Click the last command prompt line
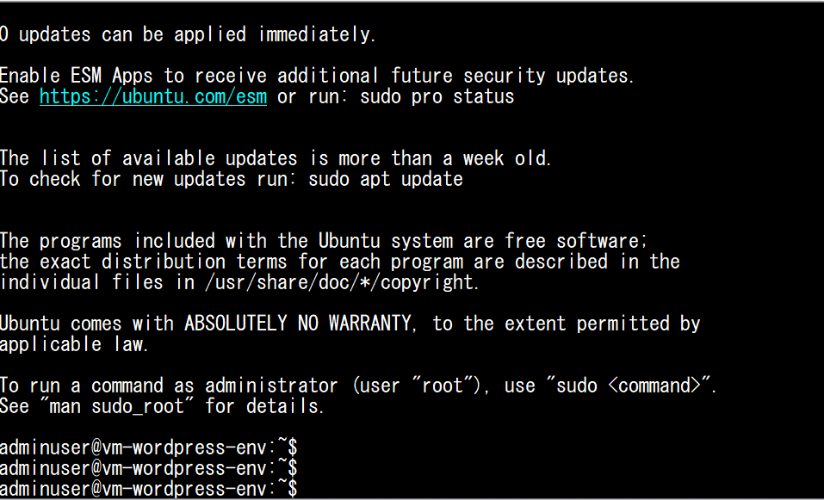This screenshot has width=824, height=500. (x=148, y=489)
